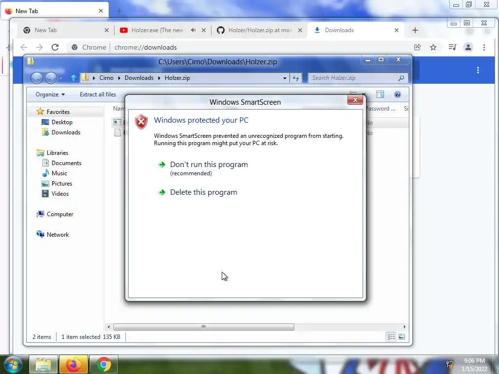Click the system tray network icon
The width and height of the screenshot is (499, 374).
(450, 364)
